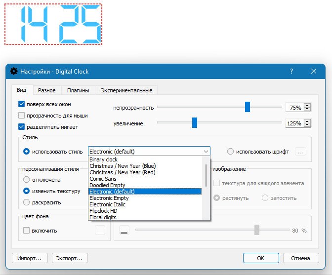332x275 pixels.
Task: Click the 75% opacity value field
Action: coord(295,108)
